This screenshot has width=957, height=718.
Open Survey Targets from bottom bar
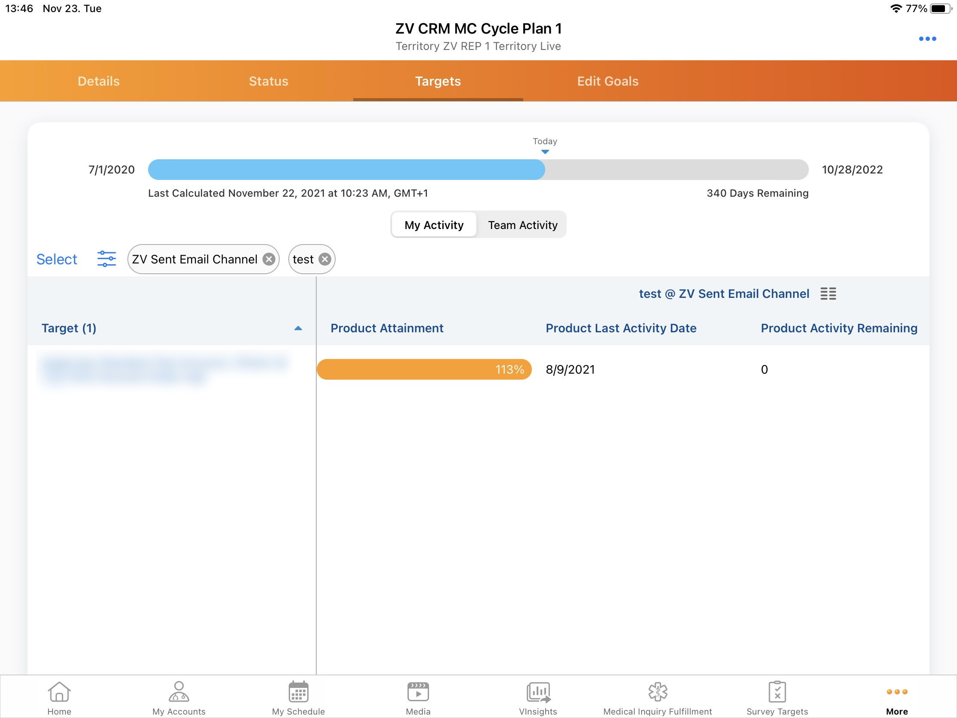pos(777,698)
